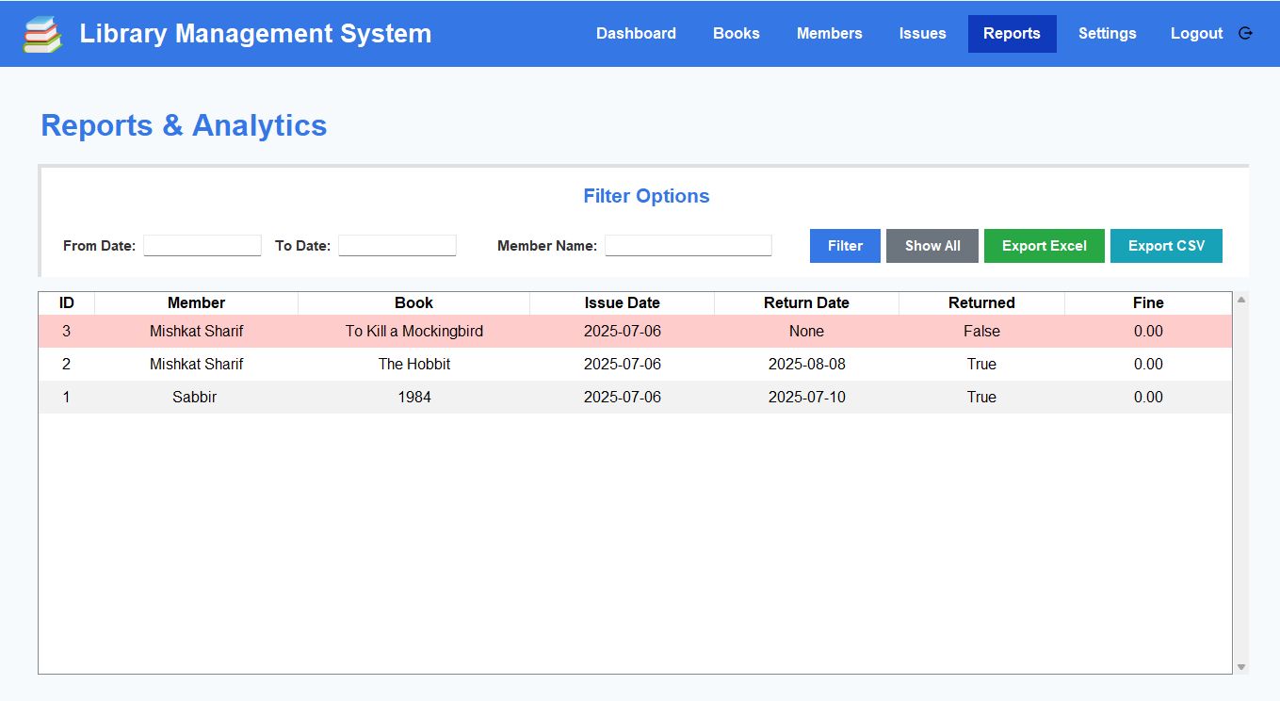Sort by the Issue Date column header
The image size is (1280, 701).
(622, 302)
